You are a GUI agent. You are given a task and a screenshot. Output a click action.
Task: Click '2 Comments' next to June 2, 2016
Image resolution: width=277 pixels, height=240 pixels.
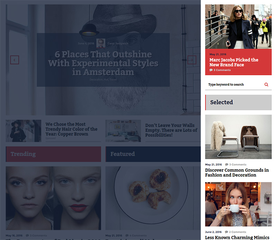pos(238,232)
